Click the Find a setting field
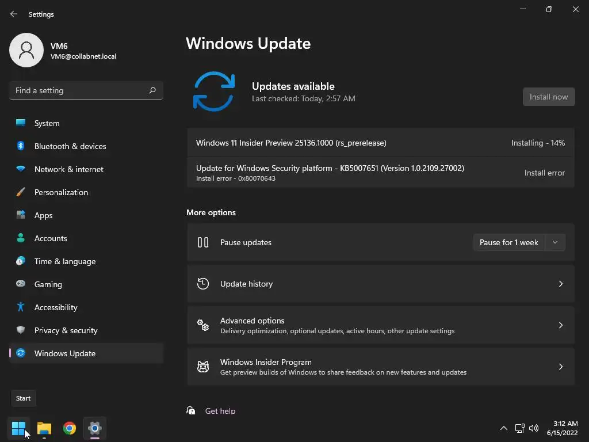 (86, 90)
